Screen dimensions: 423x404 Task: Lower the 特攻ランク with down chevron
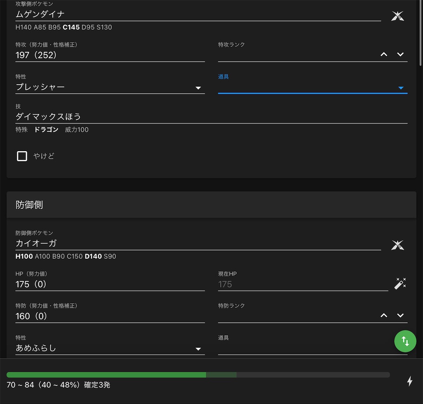pos(400,54)
